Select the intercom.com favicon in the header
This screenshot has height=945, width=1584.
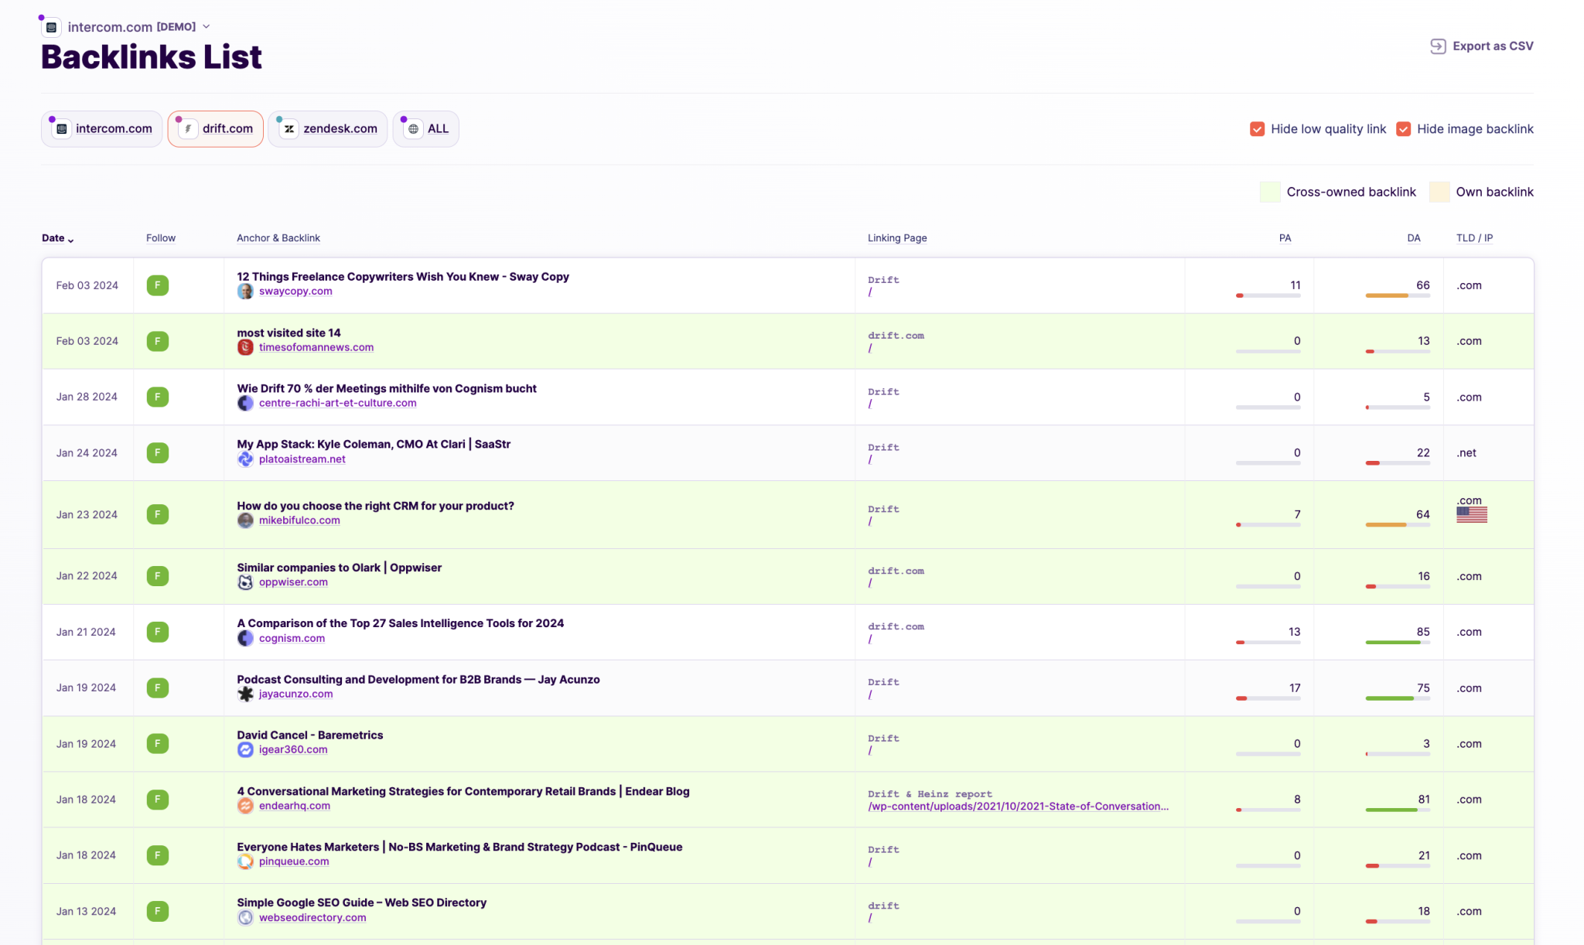click(x=51, y=26)
